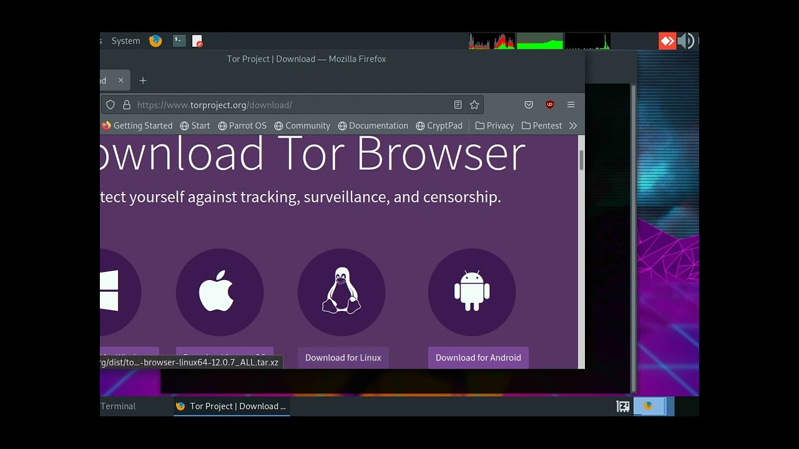Open the Community bookmark
Screen dimensions: 799x449
(302, 125)
